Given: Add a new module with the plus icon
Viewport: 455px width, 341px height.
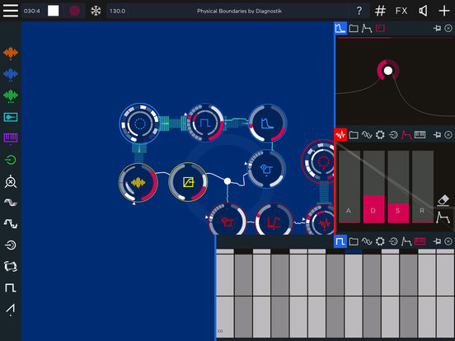Looking at the screenshot, I should point(444,11).
